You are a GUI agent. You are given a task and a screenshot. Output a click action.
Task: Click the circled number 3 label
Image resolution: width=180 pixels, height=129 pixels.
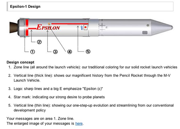tap(55, 52)
